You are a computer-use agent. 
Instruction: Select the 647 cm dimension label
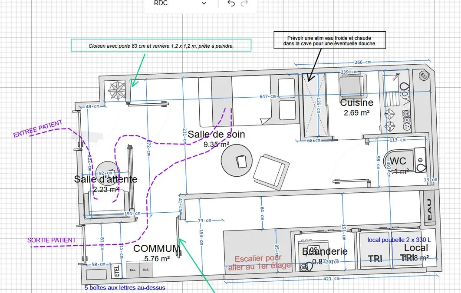pos(267,96)
